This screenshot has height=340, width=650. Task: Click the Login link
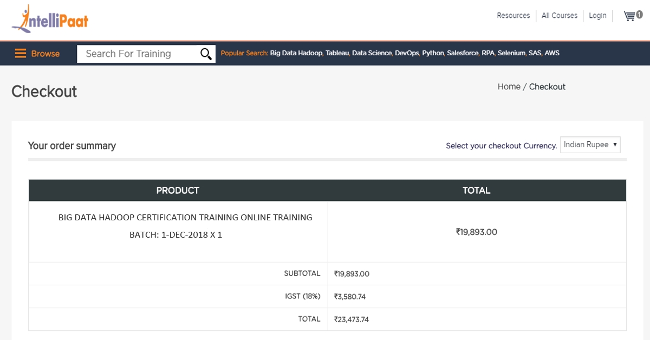[x=597, y=16]
